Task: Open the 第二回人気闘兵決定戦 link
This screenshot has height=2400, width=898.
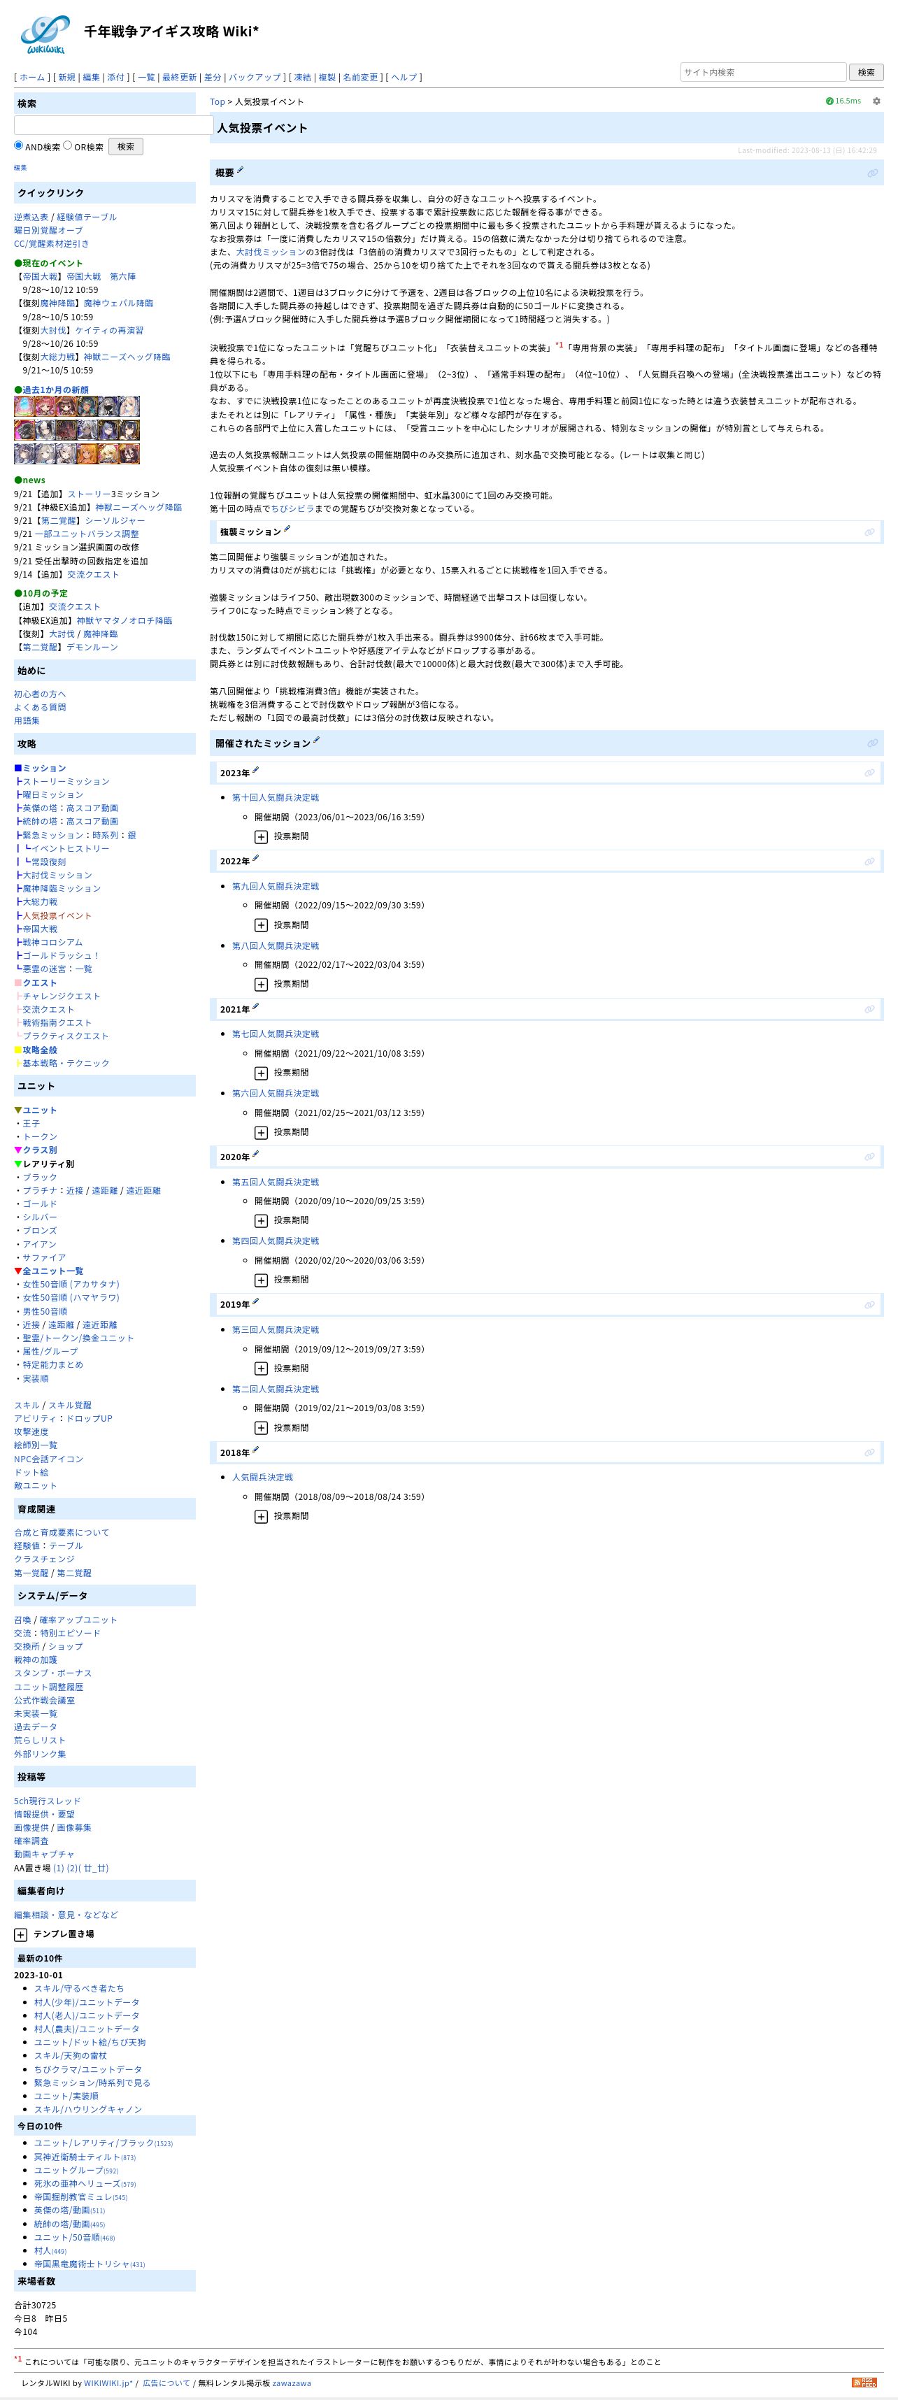Action: pos(275,1389)
